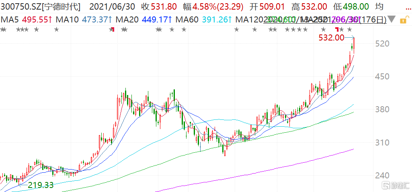Click the MA5 495.55 indicator label
Screen dimensions: 412x192
[x=26, y=19]
